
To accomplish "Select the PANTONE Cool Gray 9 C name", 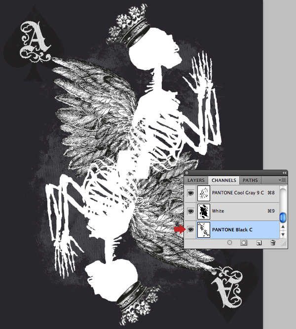I will (x=238, y=193).
